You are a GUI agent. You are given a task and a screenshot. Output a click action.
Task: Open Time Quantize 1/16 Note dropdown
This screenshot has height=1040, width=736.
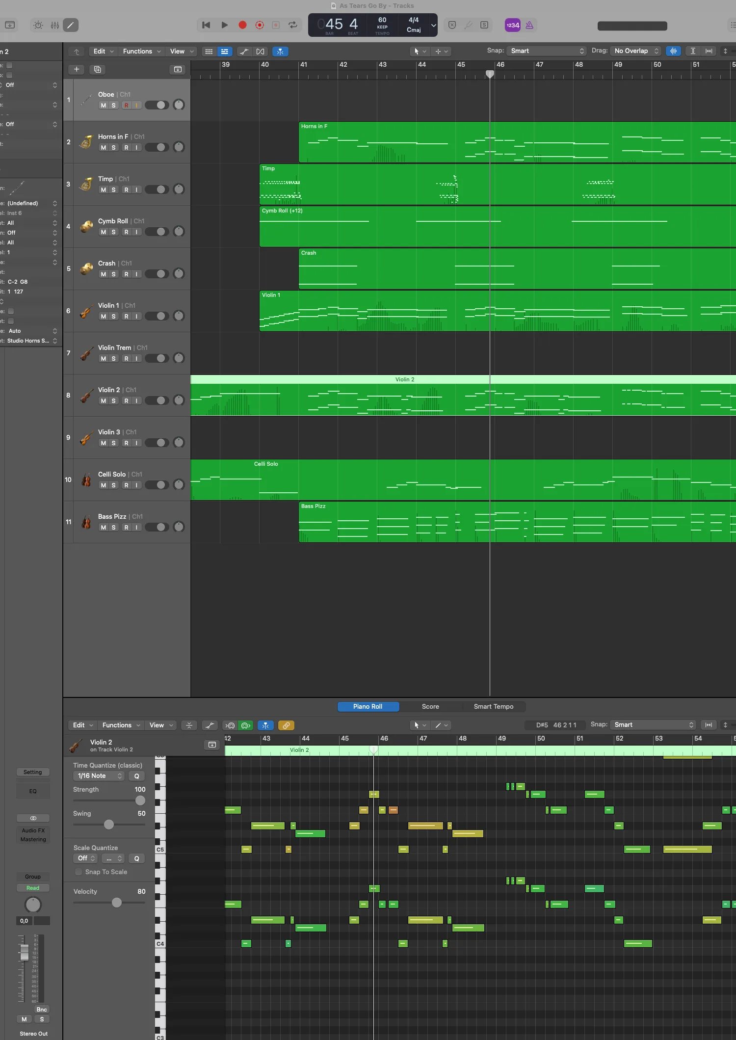tap(99, 776)
